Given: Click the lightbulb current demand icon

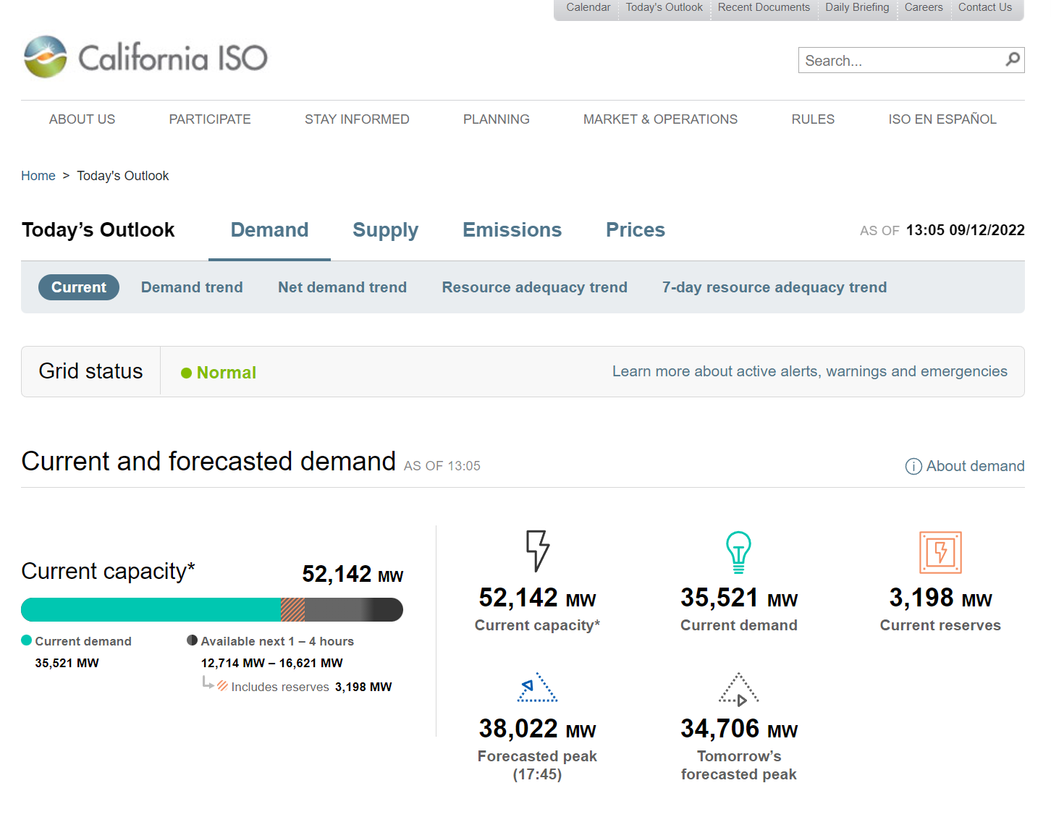Looking at the screenshot, I should click(738, 552).
